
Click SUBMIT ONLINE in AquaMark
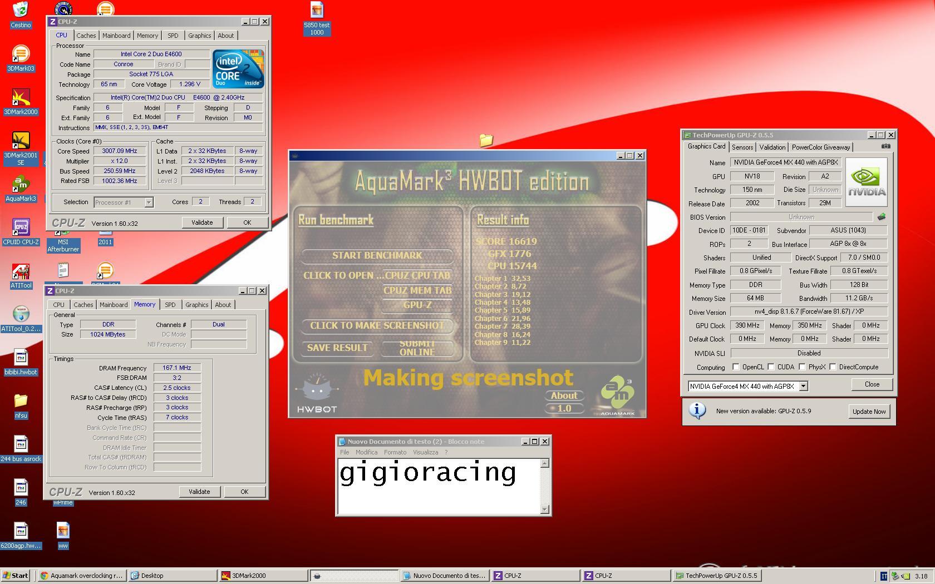(417, 348)
